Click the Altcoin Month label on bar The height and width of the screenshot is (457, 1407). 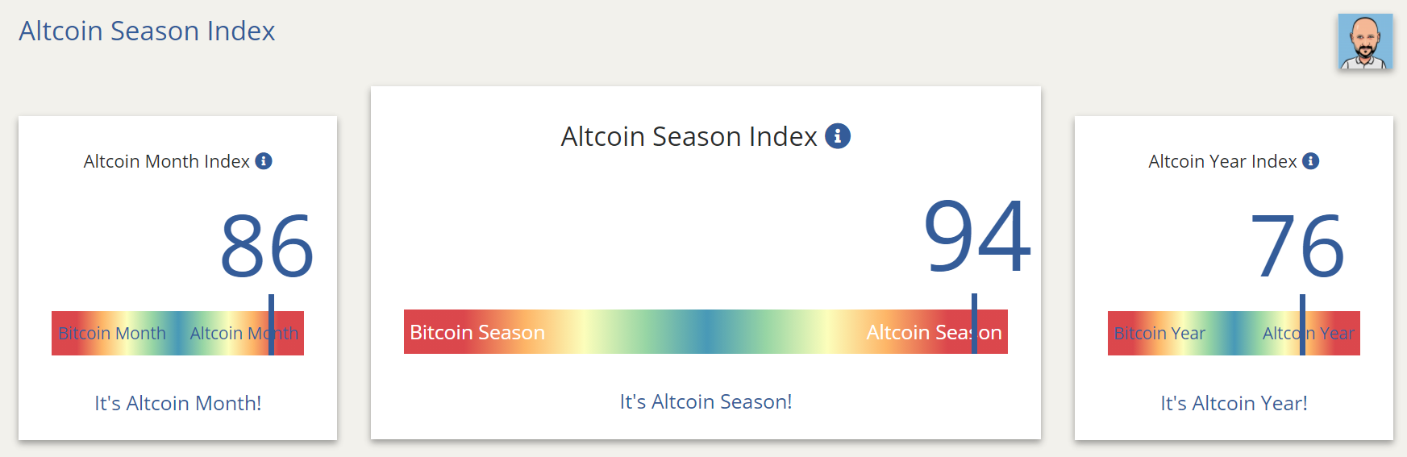[x=244, y=334]
